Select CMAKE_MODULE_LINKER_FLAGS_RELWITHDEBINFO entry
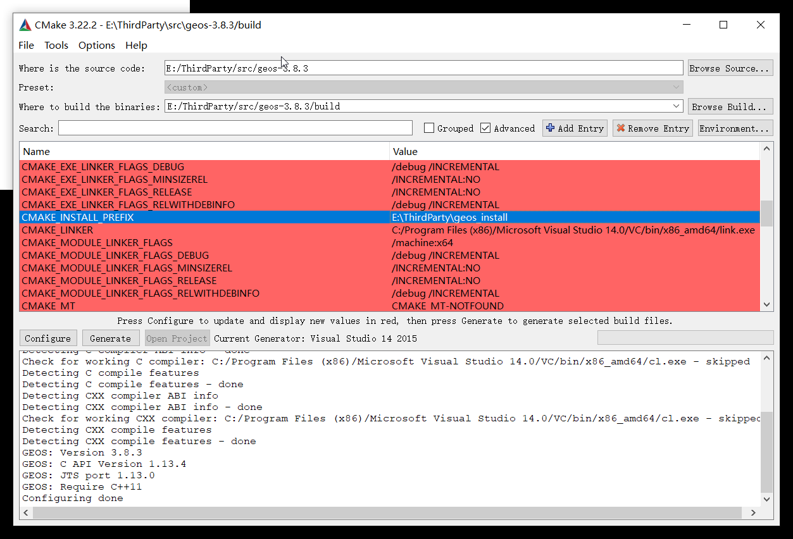Screen dimensions: 793x539 (x=140, y=294)
